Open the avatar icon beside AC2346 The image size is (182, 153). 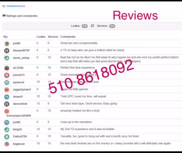7,68
